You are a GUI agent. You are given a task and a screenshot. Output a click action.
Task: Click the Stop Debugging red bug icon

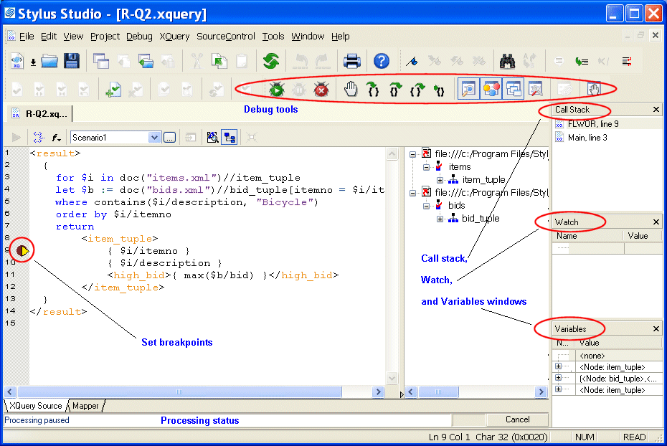tap(321, 90)
